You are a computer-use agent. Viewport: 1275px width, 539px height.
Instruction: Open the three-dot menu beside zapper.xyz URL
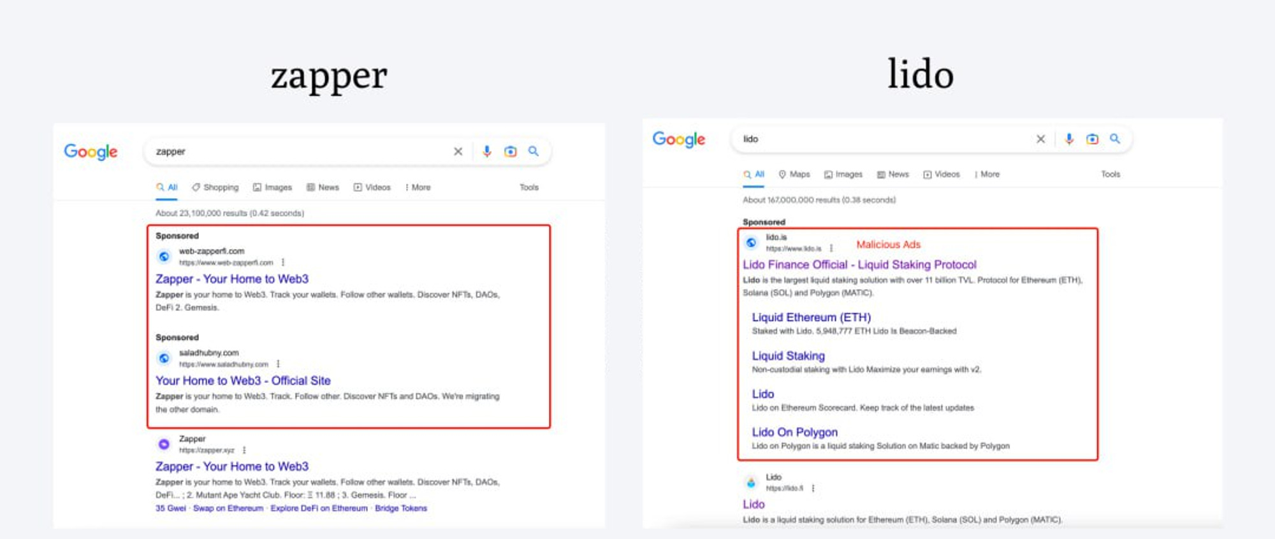coord(244,450)
